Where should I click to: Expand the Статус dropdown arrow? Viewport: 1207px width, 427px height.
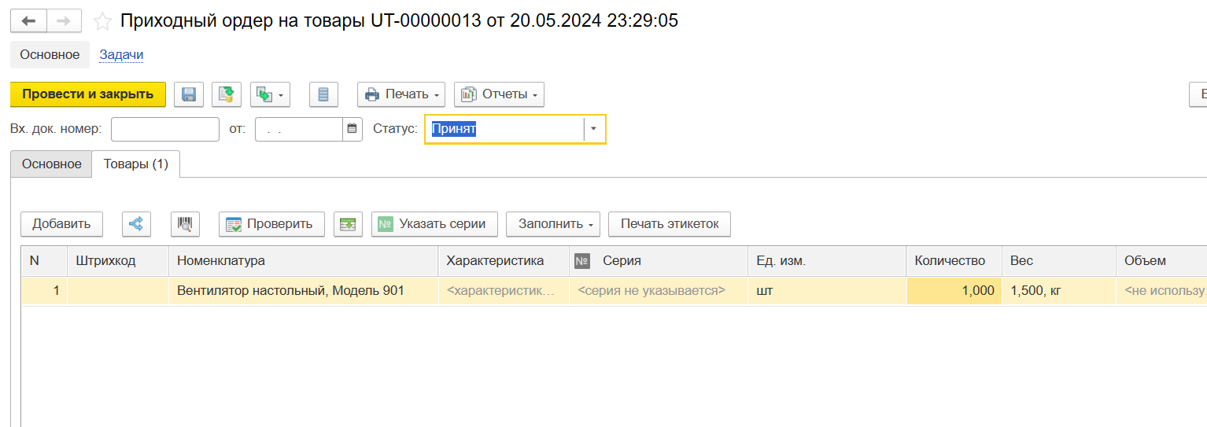tap(594, 129)
